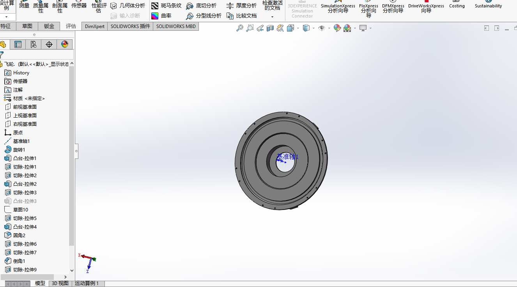Click the 曲率 curvature tool
517x287 pixels.
[x=161, y=16]
